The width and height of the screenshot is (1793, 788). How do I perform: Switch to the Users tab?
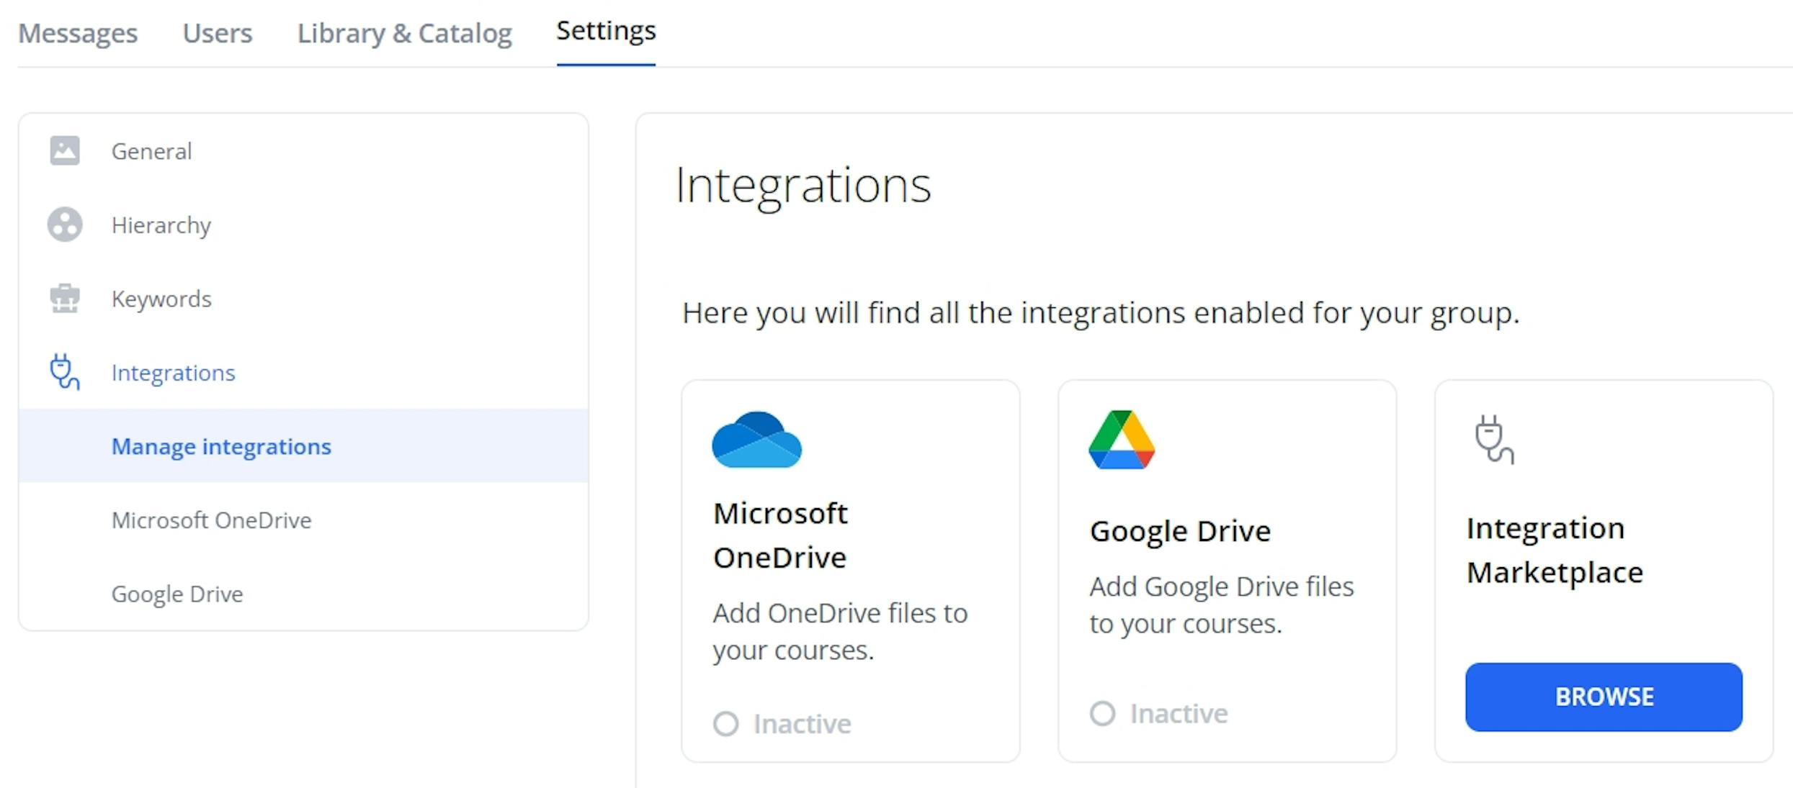(x=218, y=33)
